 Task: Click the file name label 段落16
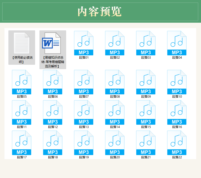(x=177, y=127)
